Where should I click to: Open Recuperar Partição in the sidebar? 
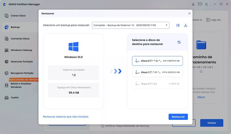coord(22,73)
